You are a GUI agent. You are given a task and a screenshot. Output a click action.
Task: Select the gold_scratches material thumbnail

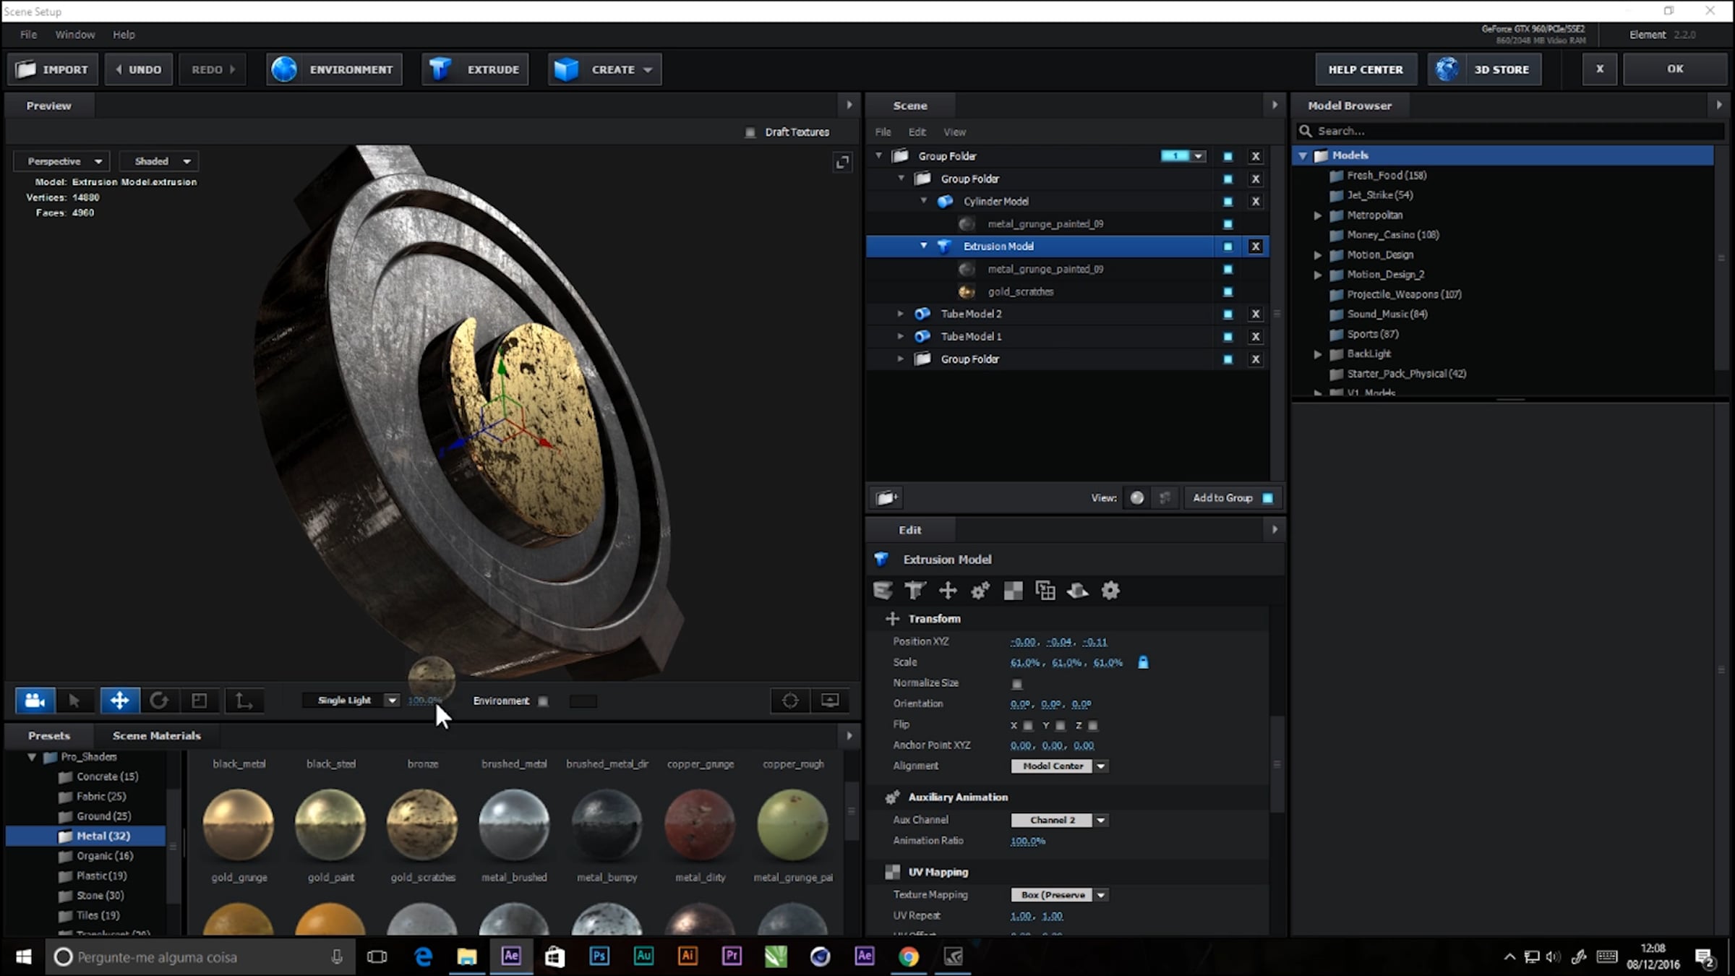click(422, 824)
